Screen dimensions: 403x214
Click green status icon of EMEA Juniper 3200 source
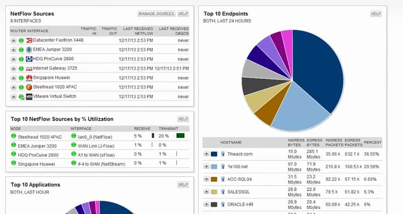[21, 50]
